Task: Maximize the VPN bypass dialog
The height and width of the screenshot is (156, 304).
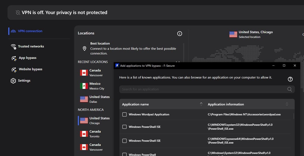Action: coord(284,65)
